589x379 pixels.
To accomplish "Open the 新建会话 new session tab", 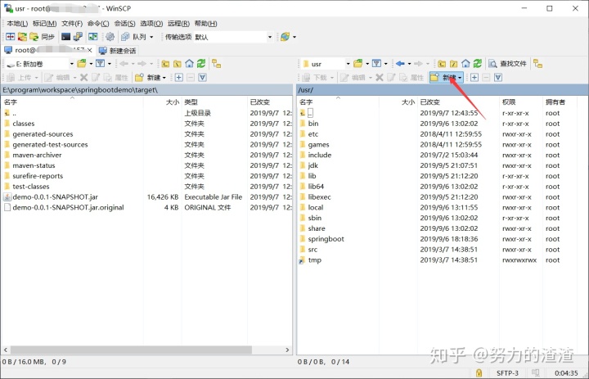I will pyautogui.click(x=117, y=51).
